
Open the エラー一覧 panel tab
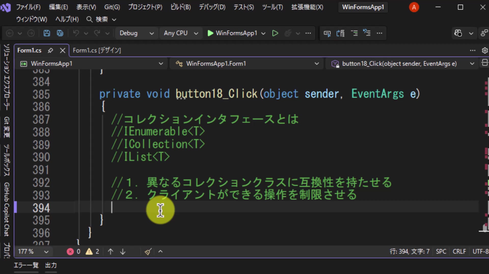[26, 265]
